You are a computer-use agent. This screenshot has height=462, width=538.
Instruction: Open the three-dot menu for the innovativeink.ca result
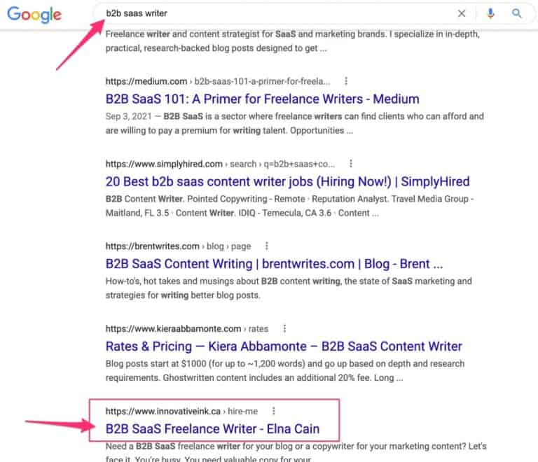[273, 411]
